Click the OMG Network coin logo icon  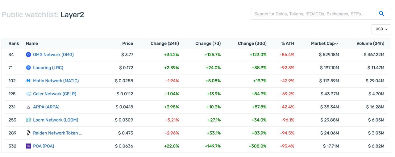(28, 55)
